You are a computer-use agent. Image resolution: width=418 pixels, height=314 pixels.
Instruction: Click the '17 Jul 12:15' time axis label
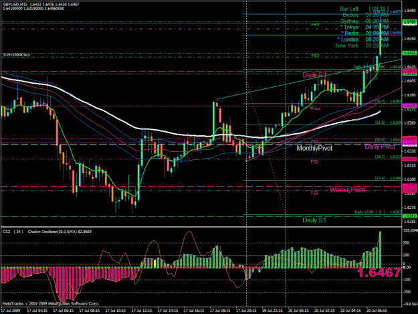[142, 311]
